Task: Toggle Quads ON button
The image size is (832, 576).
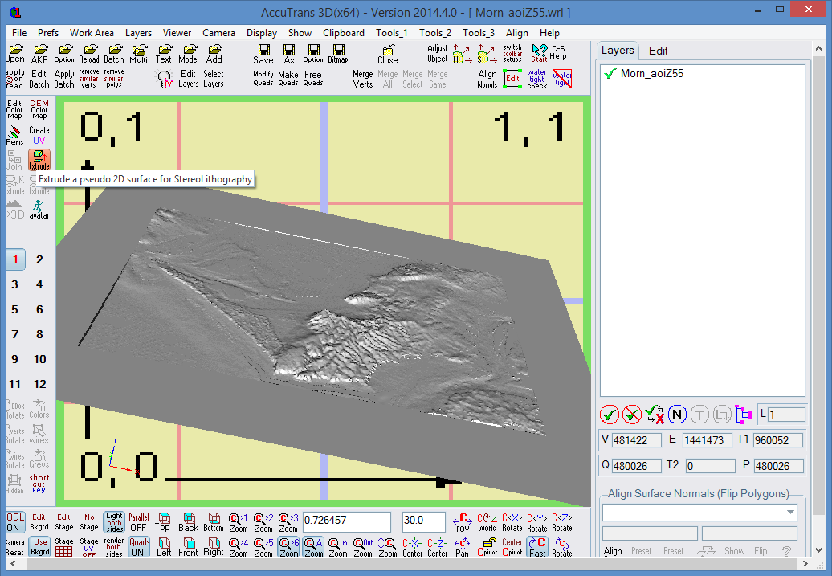Action: [139, 547]
